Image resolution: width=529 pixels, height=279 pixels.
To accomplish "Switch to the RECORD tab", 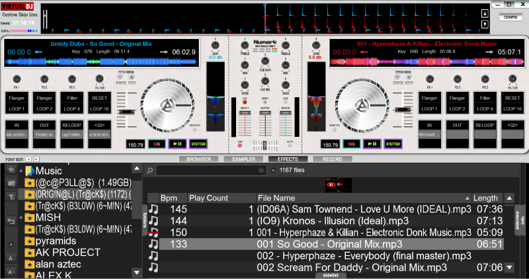I will point(333,159).
